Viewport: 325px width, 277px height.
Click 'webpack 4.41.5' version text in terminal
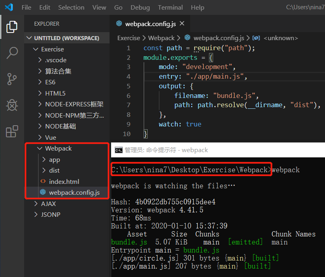click(175, 210)
